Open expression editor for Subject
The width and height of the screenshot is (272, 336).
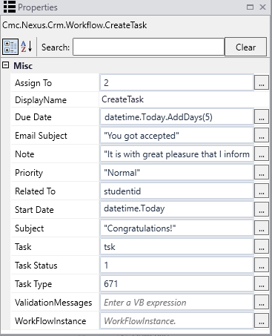tap(262, 228)
